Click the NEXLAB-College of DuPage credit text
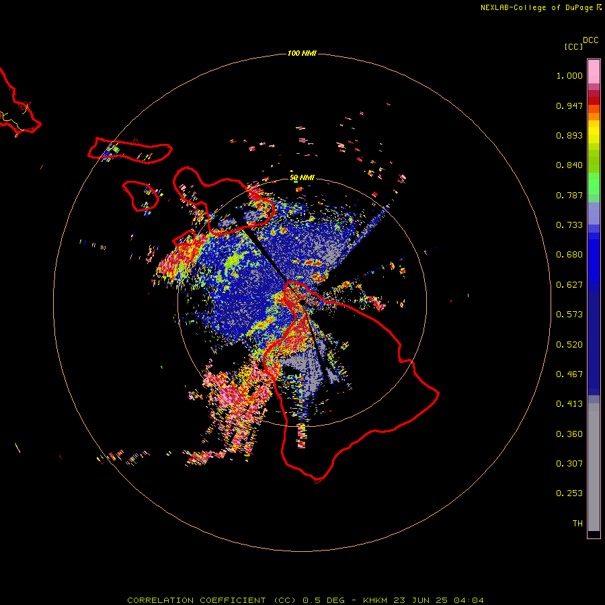605x605 pixels. click(x=536, y=7)
